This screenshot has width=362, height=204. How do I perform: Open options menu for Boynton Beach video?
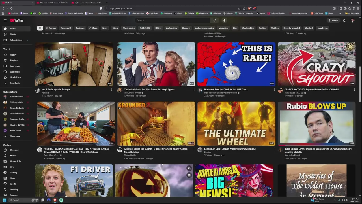click(354, 90)
